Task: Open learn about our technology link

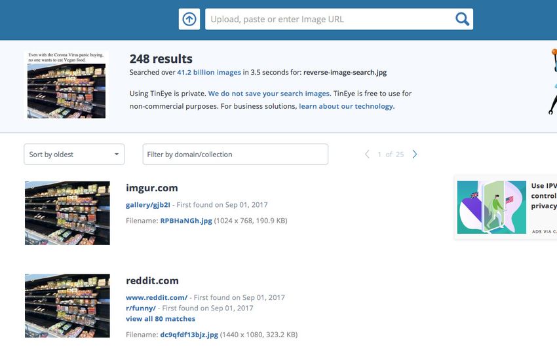Action: tap(347, 106)
